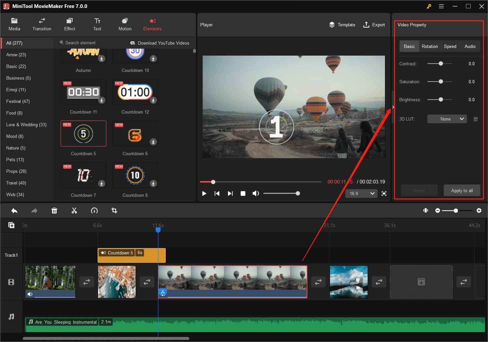Select the Countdown 5 element thumbnail
Viewport: 488px width, 342px height.
coord(83,134)
